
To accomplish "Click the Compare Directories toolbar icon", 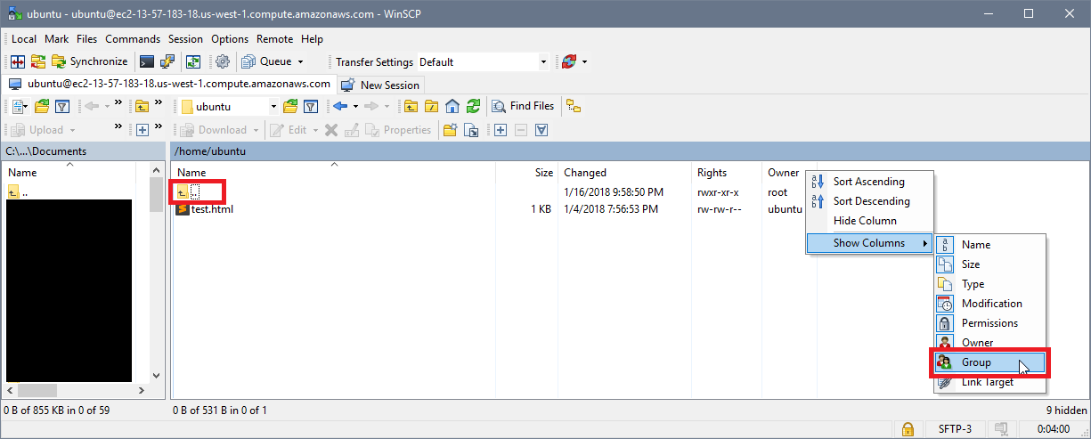I will (x=17, y=61).
